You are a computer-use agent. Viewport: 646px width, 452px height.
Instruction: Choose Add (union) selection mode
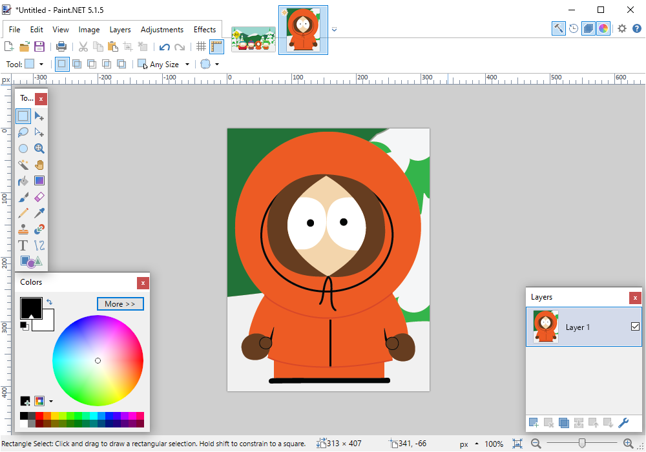[77, 64]
